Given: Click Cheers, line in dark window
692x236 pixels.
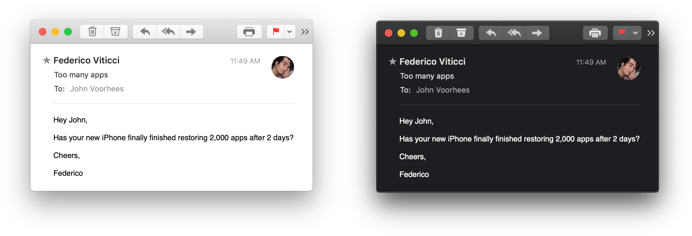Looking at the screenshot, I should coord(412,157).
